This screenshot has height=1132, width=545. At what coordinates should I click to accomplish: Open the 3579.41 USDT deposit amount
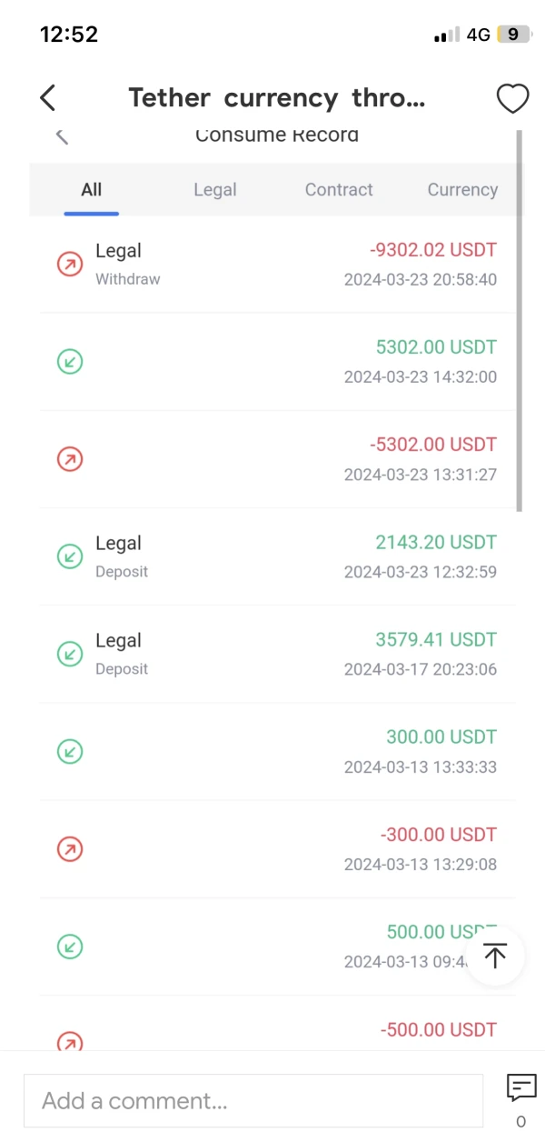pyautogui.click(x=436, y=640)
